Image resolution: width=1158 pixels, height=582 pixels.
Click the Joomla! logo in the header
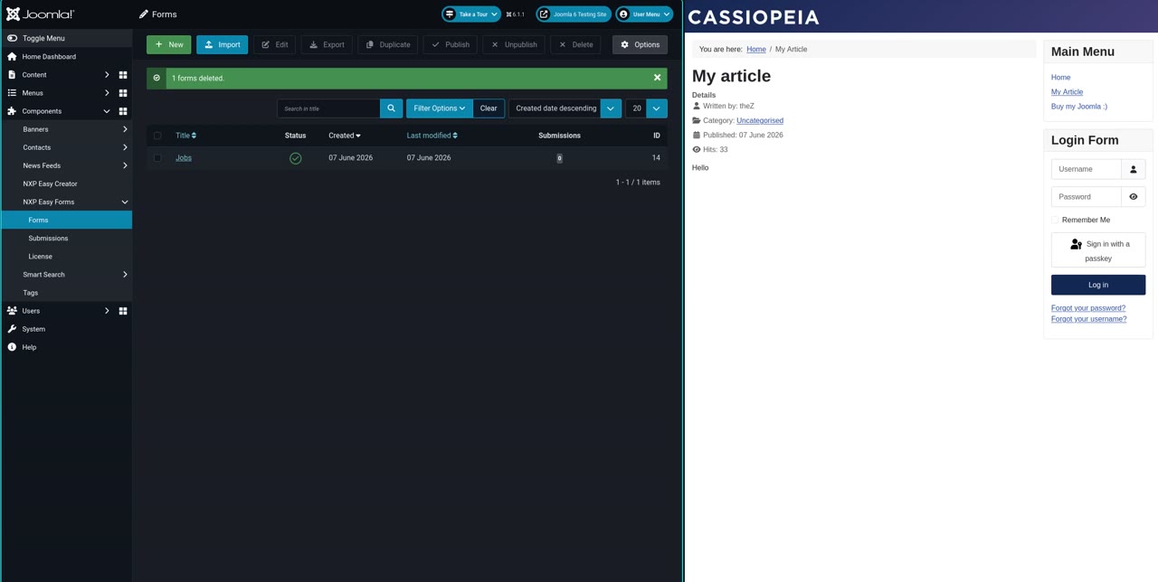point(41,14)
